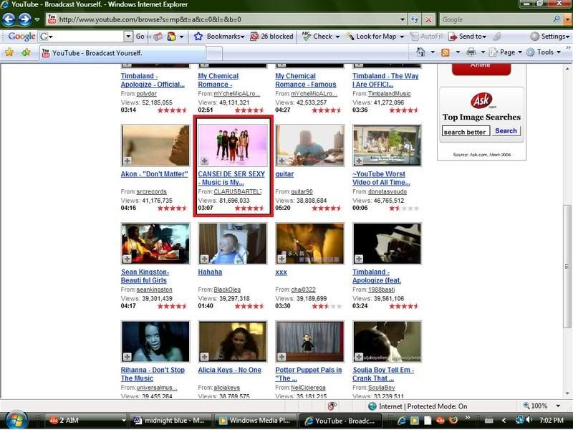Add Akon Don't Matter video to QuickList
Image resolution: width=573 pixels, height=430 pixels.
(127, 161)
